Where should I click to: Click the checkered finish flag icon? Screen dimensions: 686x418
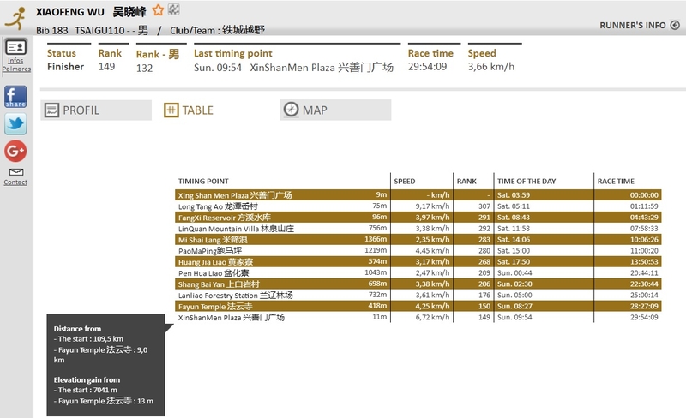coord(174,10)
